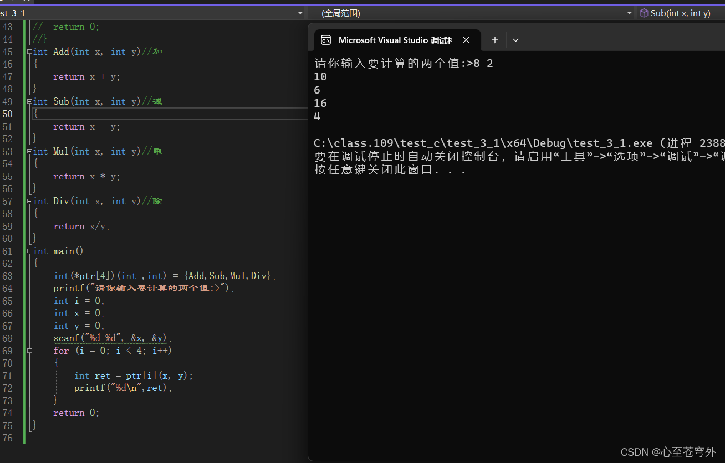Click the printf("%d\n",ret) line

pyautogui.click(x=124, y=388)
